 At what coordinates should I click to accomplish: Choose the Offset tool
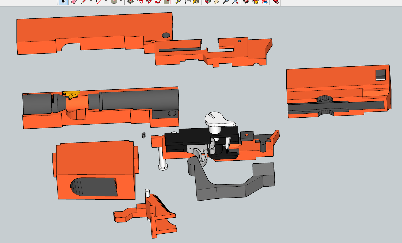[140, 2]
